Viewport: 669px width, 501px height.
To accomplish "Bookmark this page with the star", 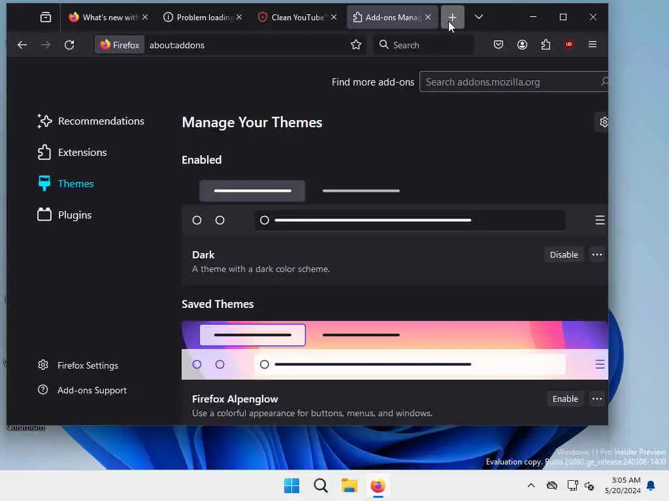I will (x=356, y=45).
